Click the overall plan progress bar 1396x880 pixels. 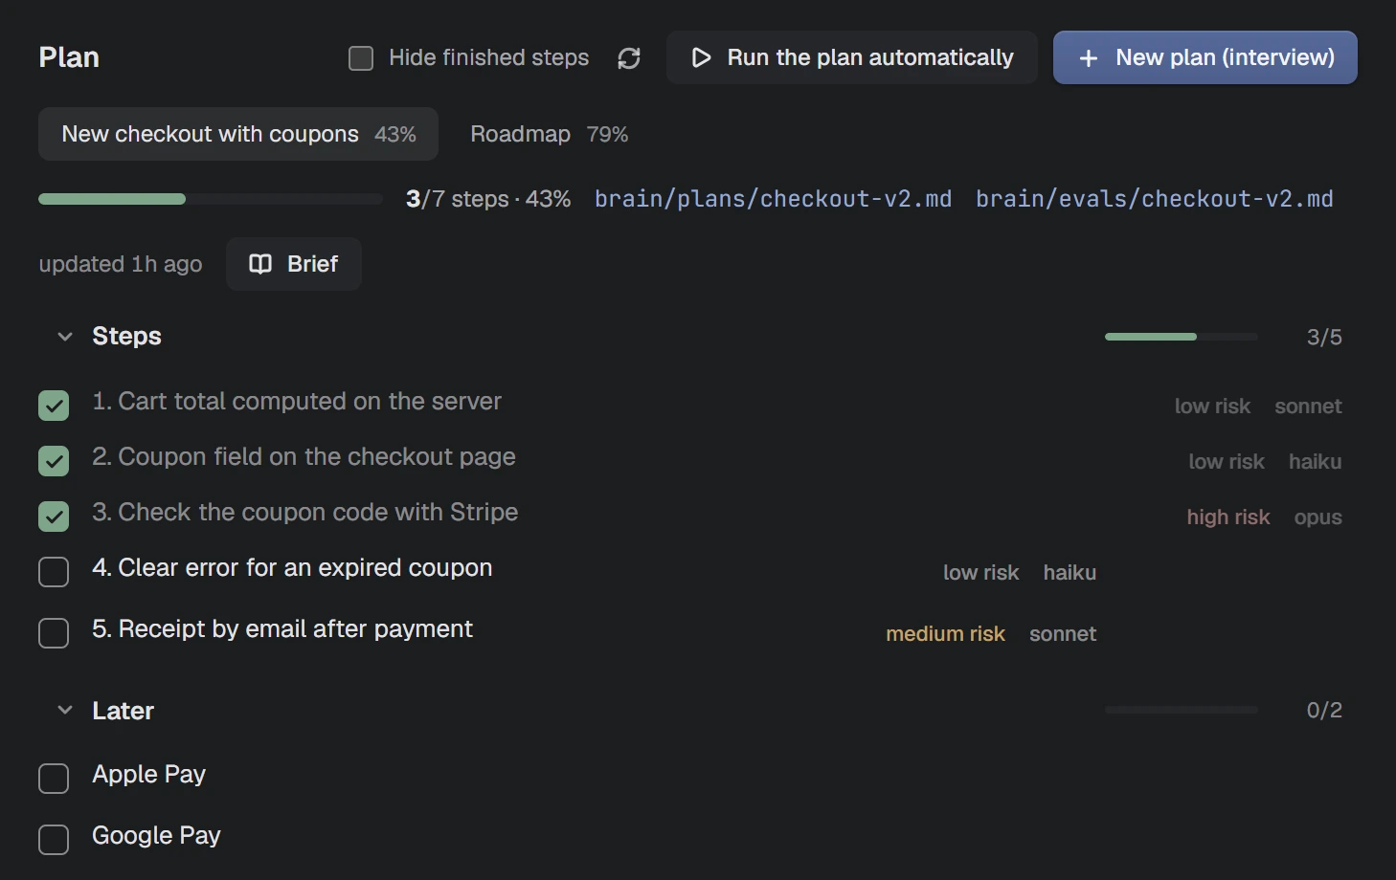click(x=211, y=199)
